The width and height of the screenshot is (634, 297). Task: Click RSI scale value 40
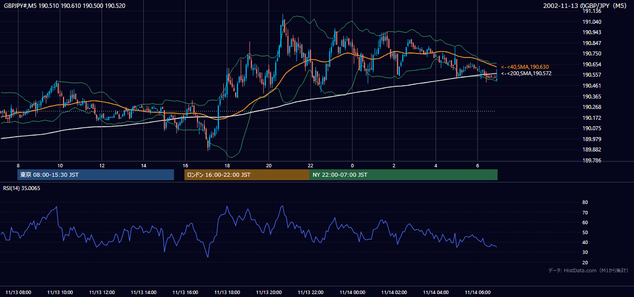585,242
